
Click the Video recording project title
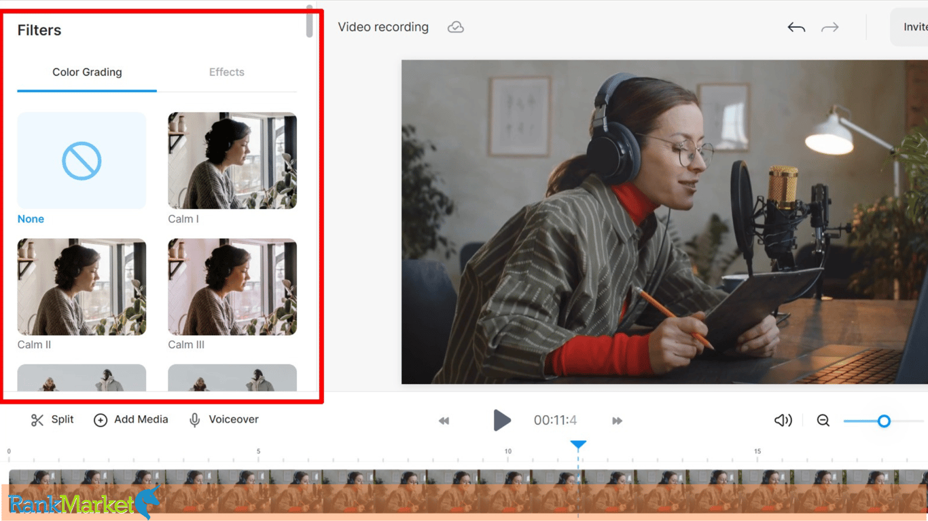(x=383, y=27)
